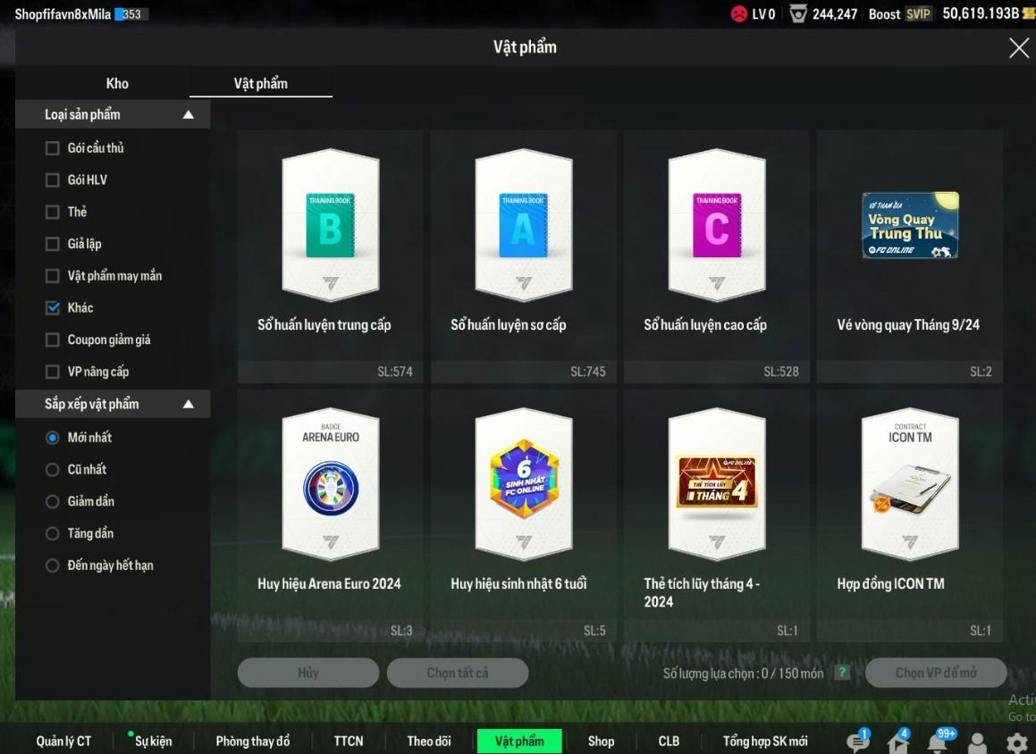Open the user profile icon
1036x754 pixels.
tap(977, 743)
